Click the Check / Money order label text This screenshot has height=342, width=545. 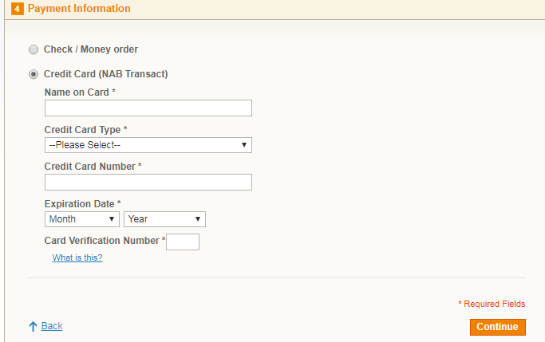91,49
